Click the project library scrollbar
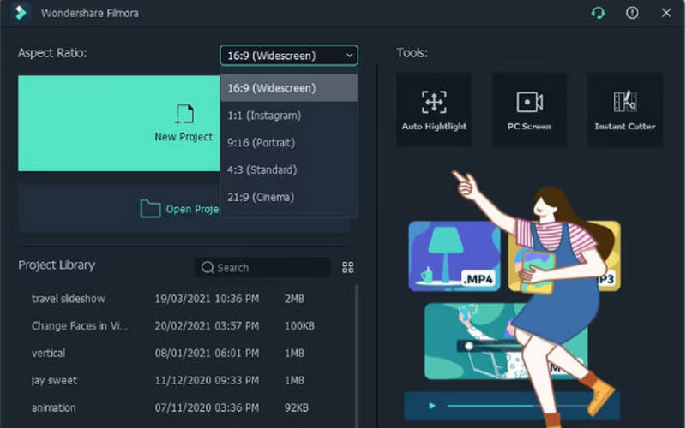686x428 pixels. click(356, 342)
